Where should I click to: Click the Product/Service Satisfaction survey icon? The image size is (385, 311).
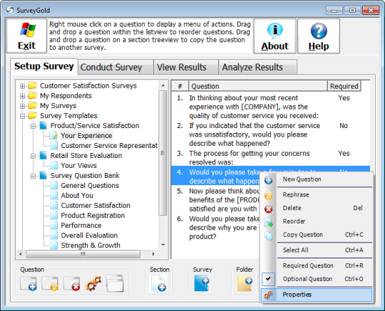point(43,125)
